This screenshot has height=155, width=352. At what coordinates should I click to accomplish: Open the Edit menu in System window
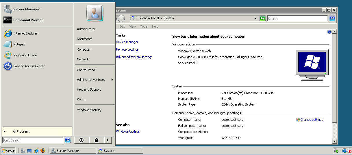(122, 26)
